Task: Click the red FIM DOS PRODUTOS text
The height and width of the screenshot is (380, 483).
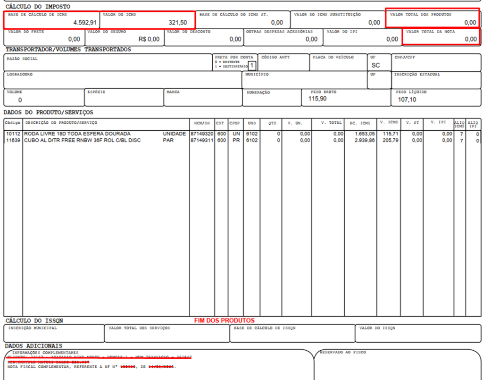Action: (x=224, y=321)
